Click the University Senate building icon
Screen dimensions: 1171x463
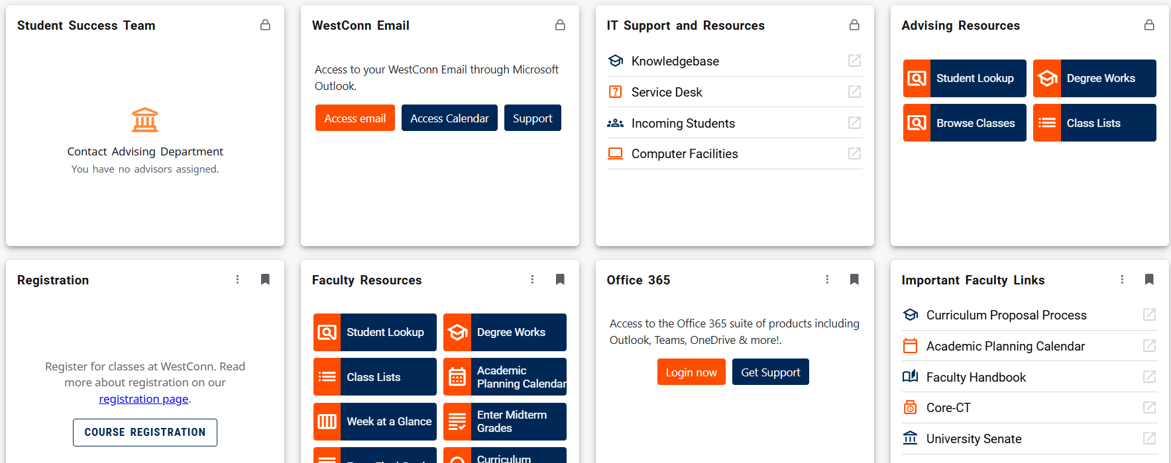click(x=911, y=439)
